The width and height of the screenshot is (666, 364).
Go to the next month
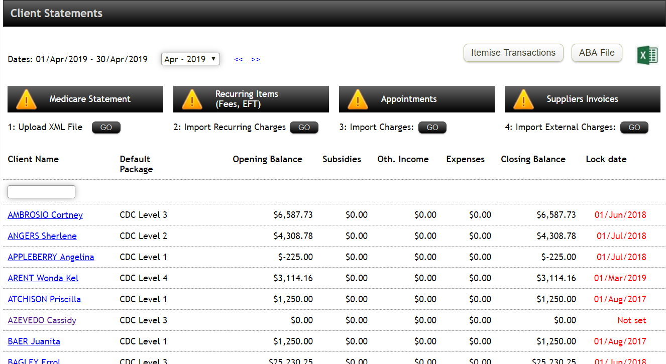(256, 59)
